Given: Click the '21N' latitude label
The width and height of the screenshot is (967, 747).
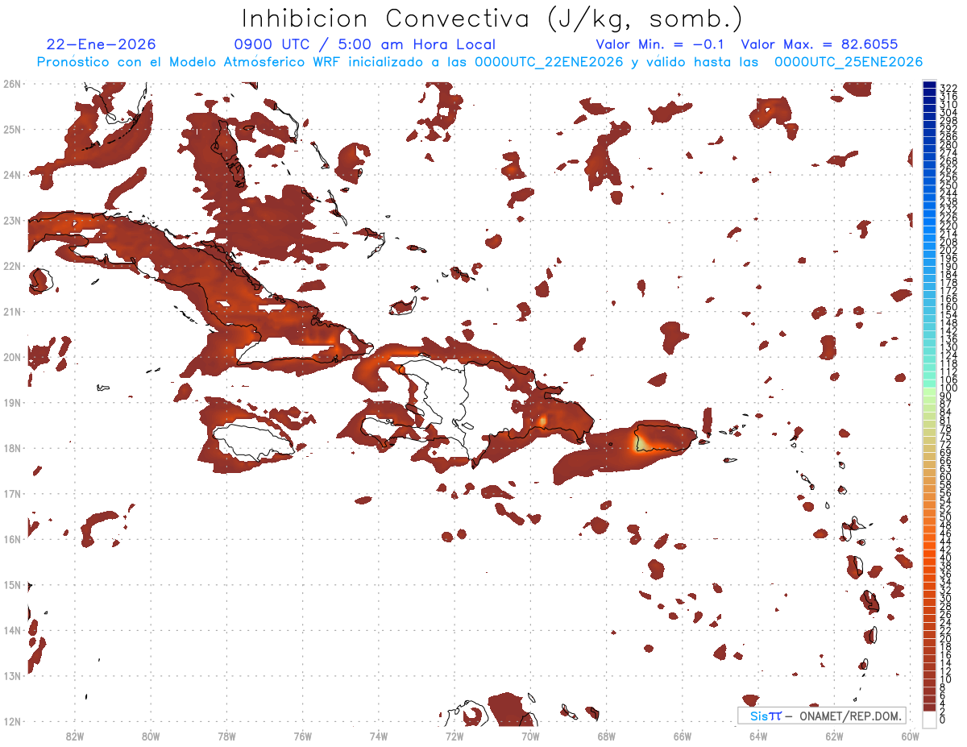Looking at the screenshot, I should coord(12,311).
